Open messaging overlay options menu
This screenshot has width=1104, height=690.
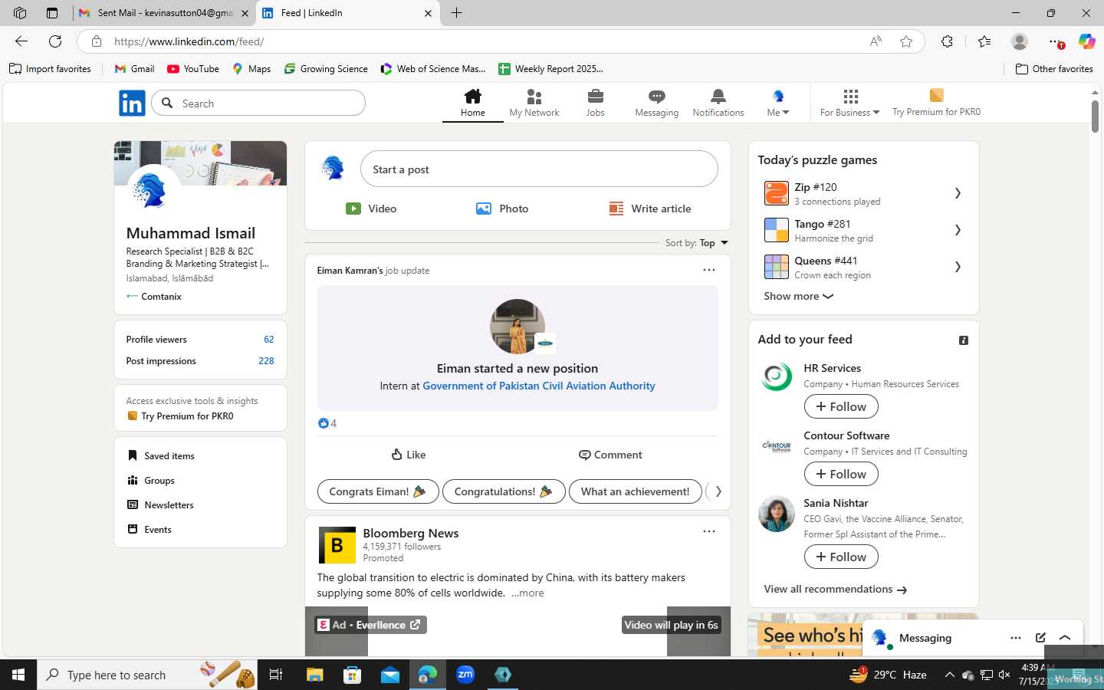1016,637
